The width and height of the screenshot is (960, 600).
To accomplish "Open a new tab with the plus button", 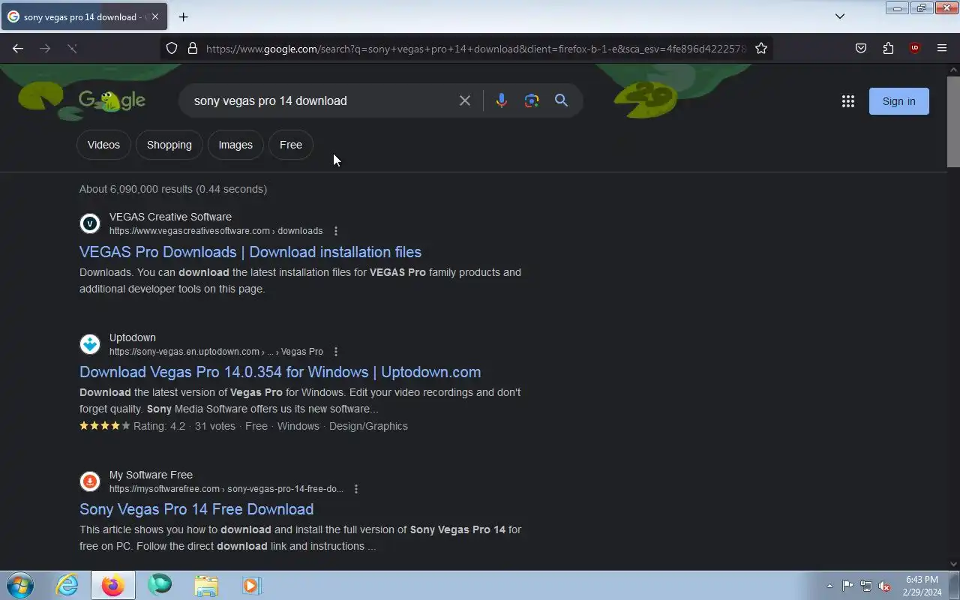I will click(184, 16).
